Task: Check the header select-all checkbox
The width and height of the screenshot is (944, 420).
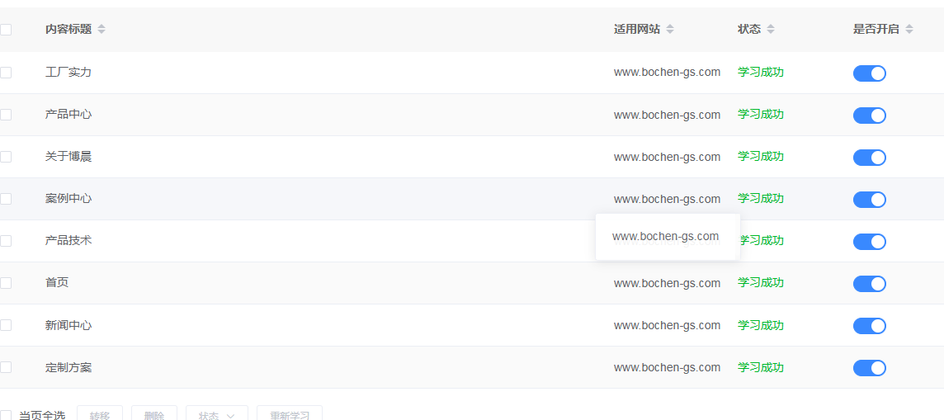Action: coord(6,30)
